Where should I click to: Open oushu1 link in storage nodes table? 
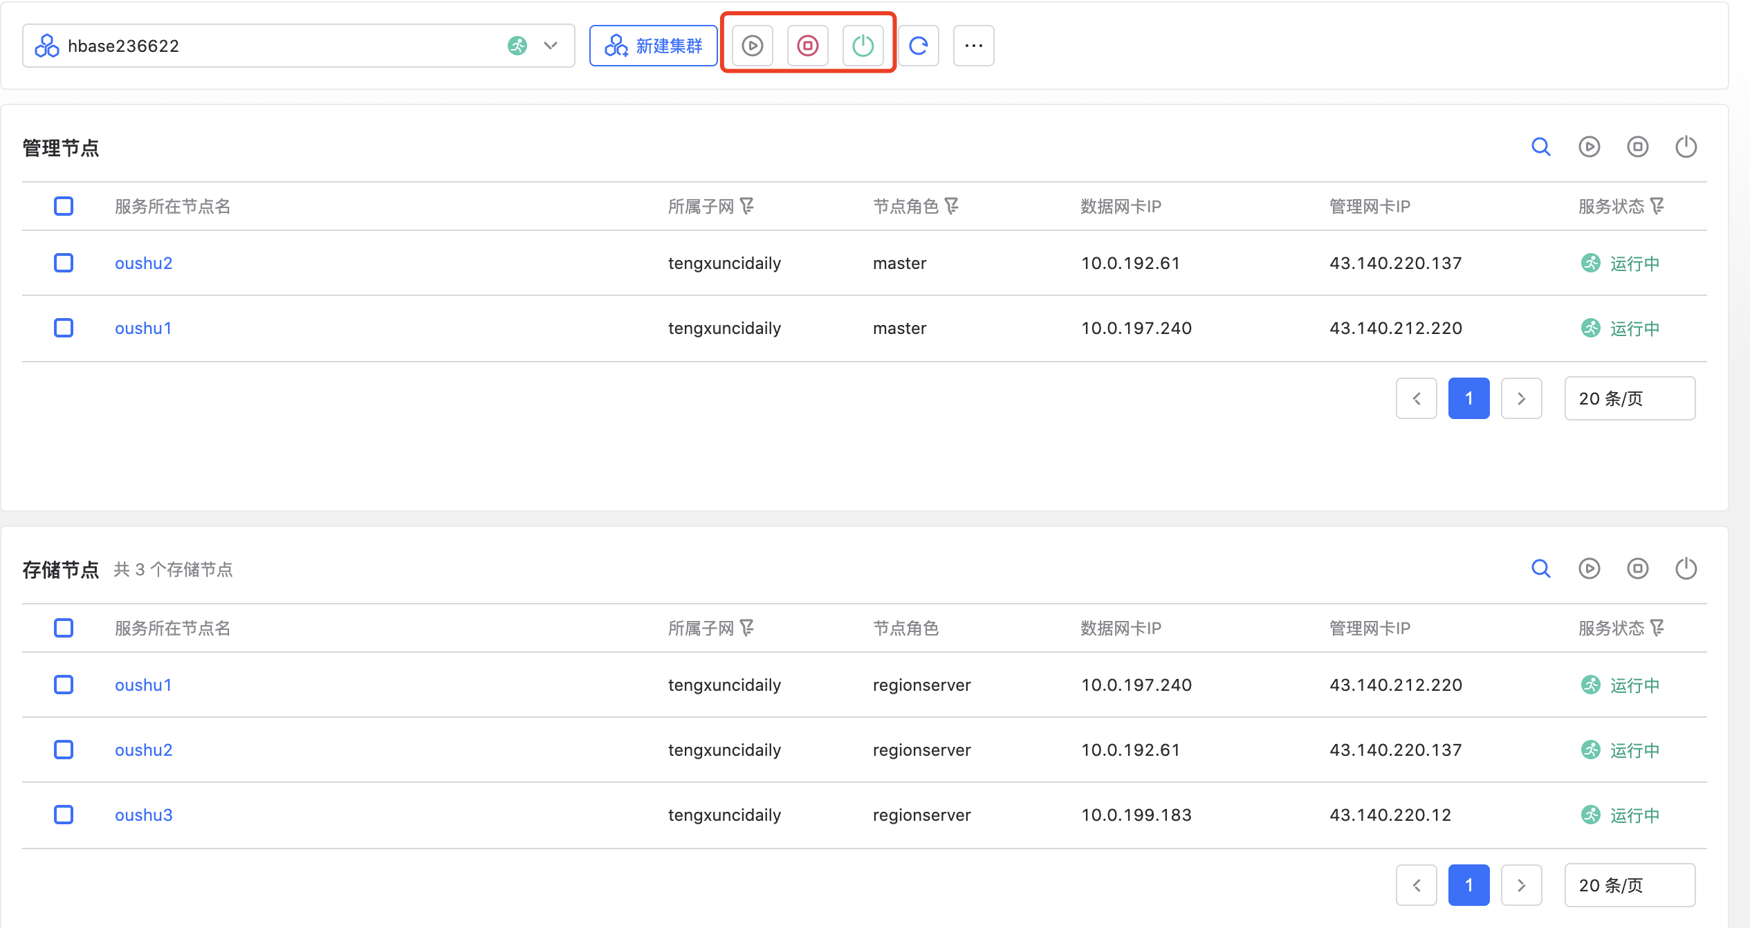click(143, 685)
